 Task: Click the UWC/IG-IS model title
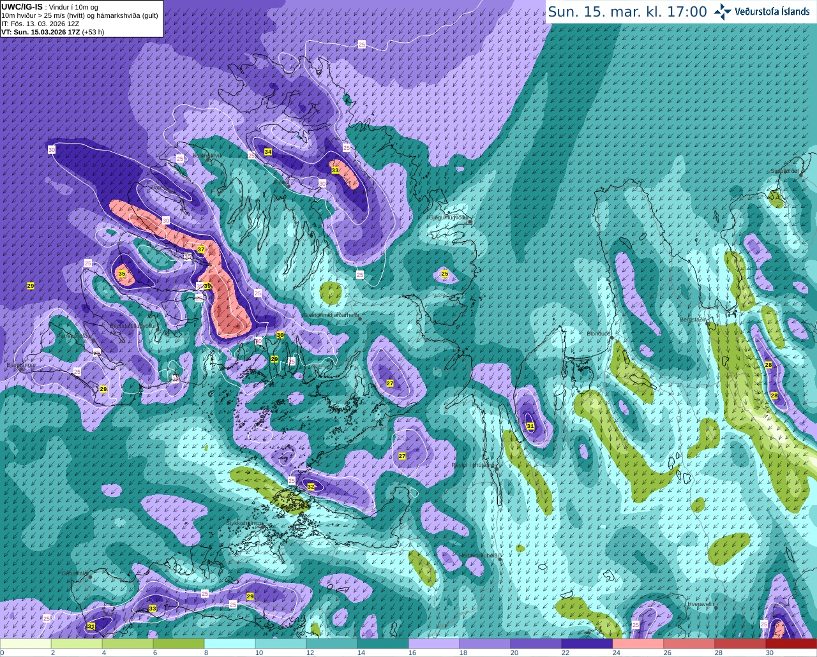point(22,7)
